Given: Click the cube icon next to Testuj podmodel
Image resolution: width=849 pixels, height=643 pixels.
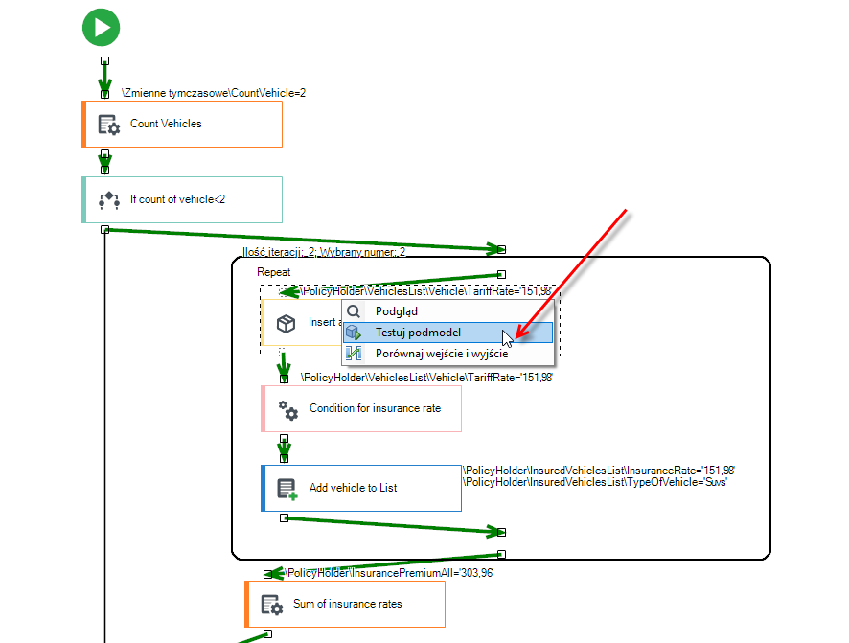Looking at the screenshot, I should click(354, 333).
